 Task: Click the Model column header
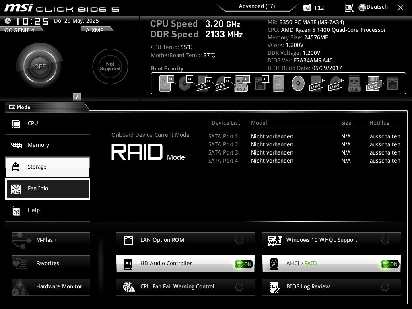point(259,123)
